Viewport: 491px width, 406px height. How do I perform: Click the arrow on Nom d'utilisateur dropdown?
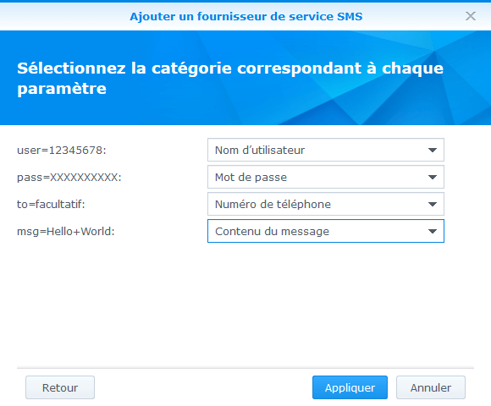pos(433,151)
